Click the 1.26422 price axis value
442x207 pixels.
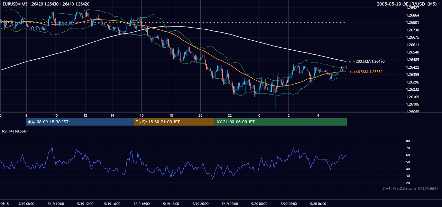pyautogui.click(x=413, y=67)
